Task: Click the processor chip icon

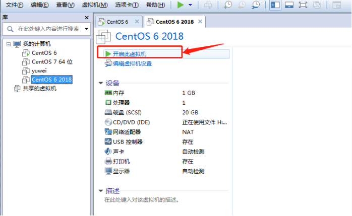Action: pos(108,103)
